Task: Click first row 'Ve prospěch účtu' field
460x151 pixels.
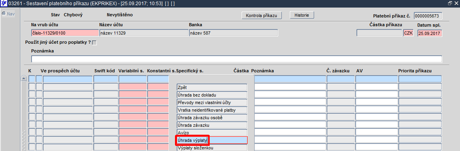Action: (x=67, y=79)
